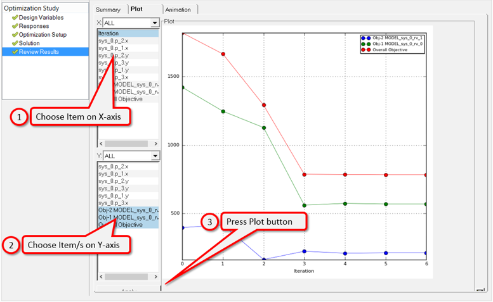493x302 pixels.
Task: Click the Review Results checkmark icon
Action: [x=15, y=52]
